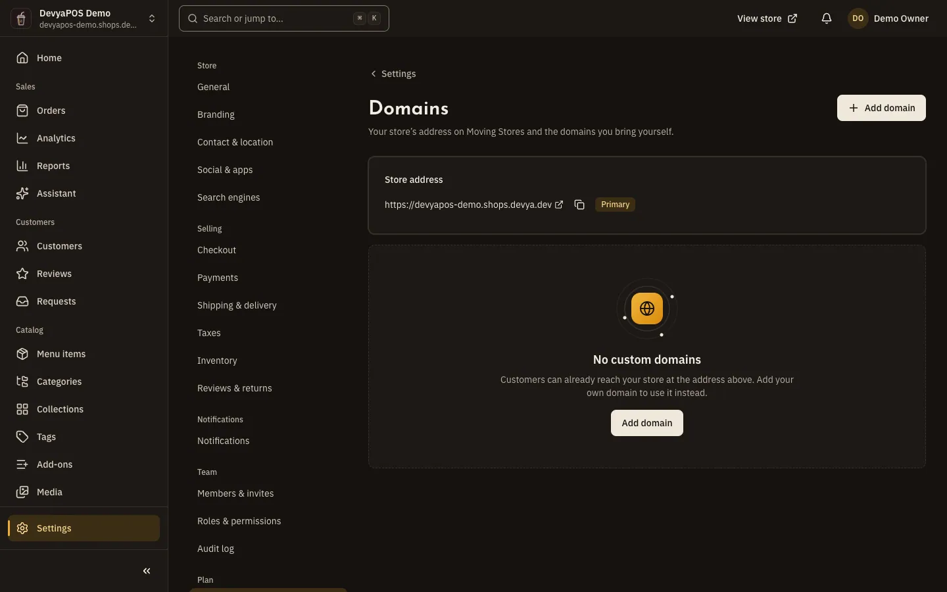This screenshot has width=947, height=592.
Task: Click the DevyaPOS Demo store logo
Action: coord(21,18)
